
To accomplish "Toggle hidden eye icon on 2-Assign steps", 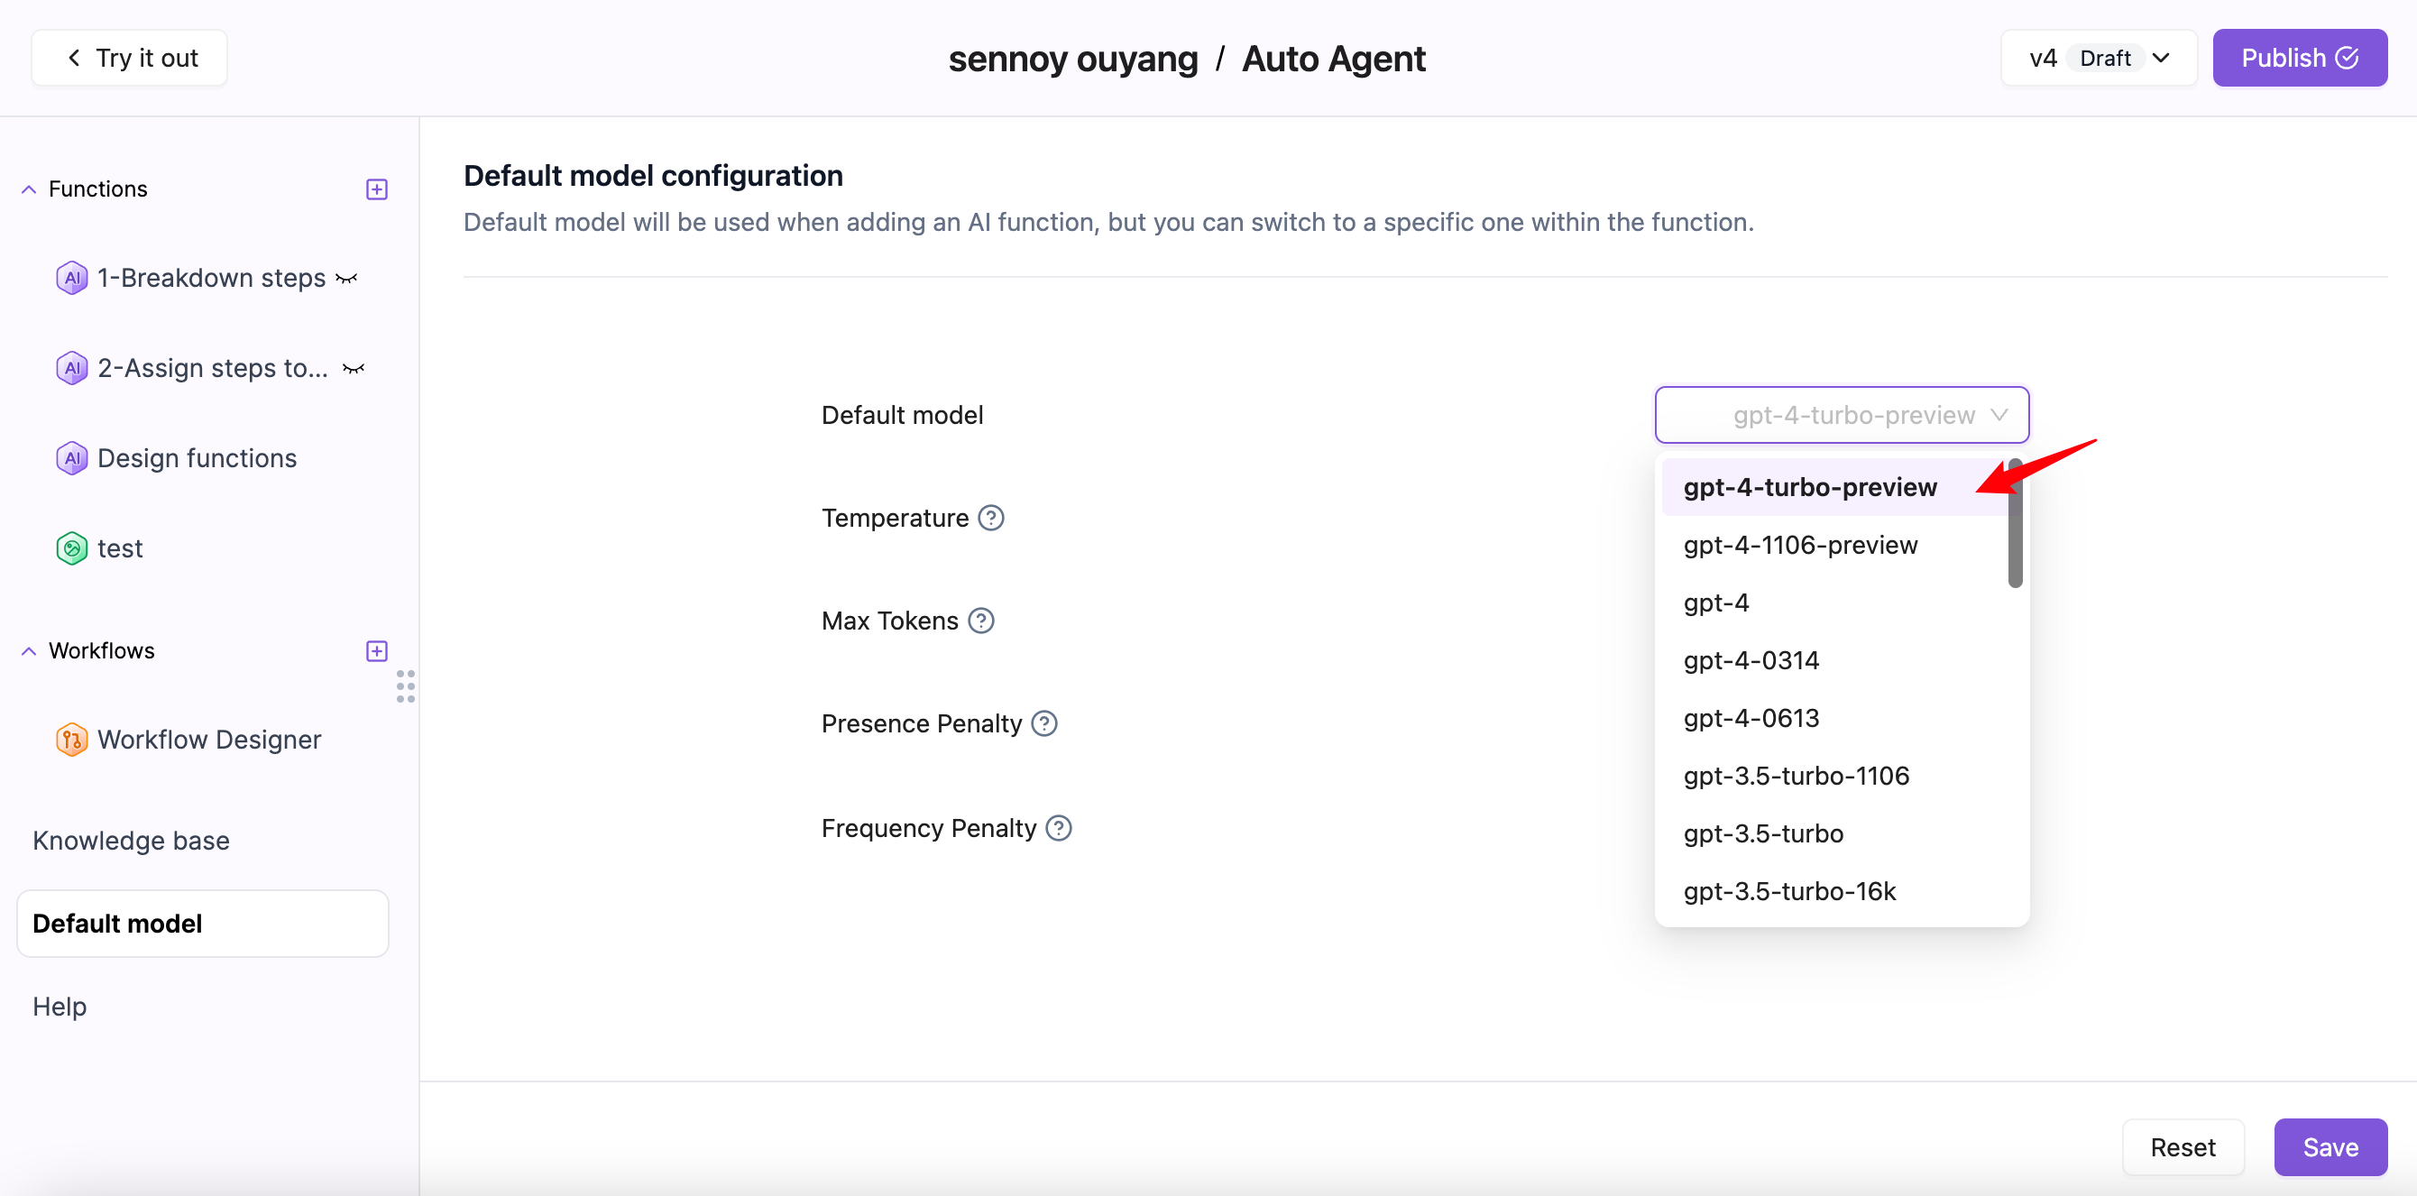I will [x=353, y=369].
